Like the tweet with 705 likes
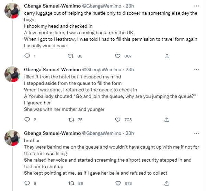Viewport: 207px width, 191px height. (118, 119)
